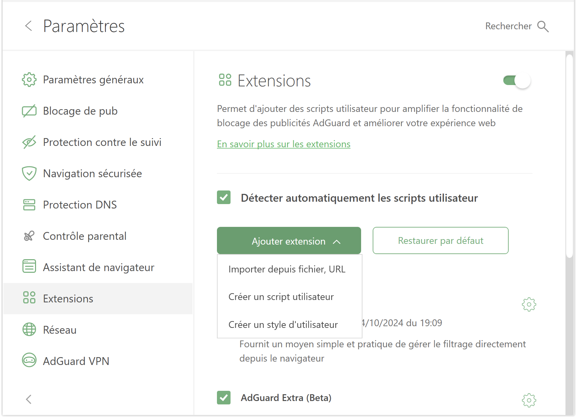Uncheck the AdGuard Extra (Beta) checkbox

tap(224, 398)
